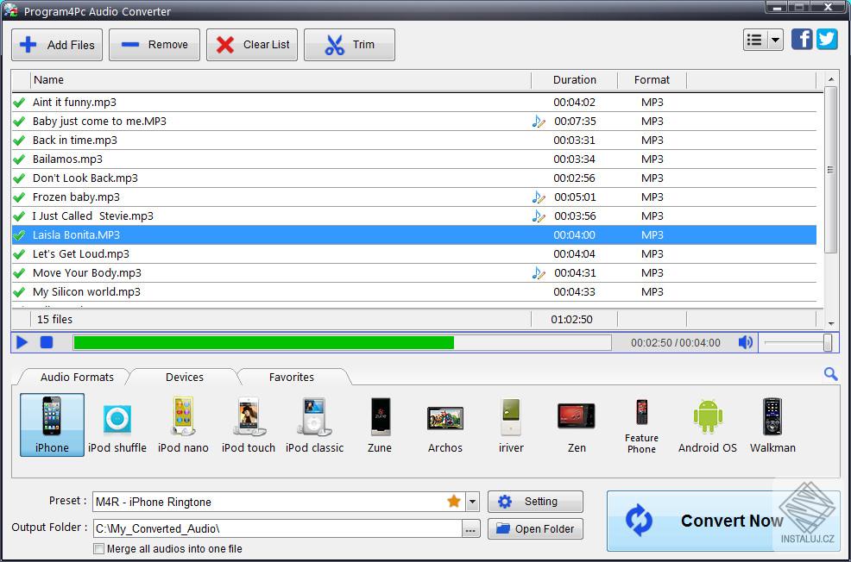
Task: Toggle the checkmark next to Bailamos.mp3
Action: 19,159
